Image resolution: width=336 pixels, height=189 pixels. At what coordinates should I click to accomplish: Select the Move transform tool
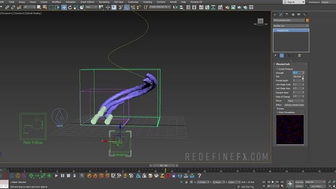(64, 7)
